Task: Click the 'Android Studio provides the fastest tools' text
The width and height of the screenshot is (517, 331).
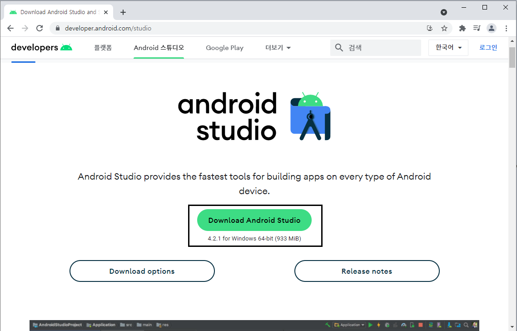Action: (254, 184)
